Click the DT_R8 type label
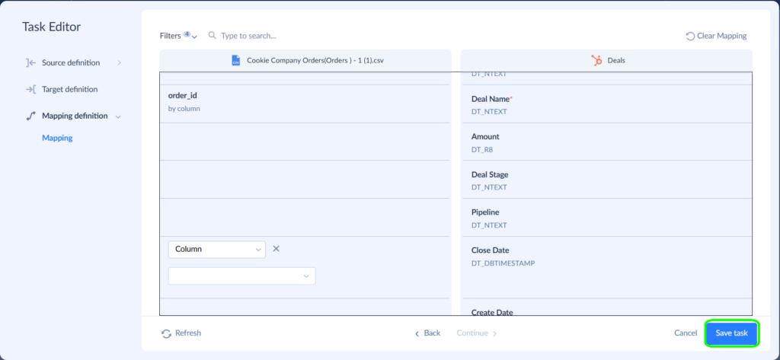Image resolution: width=780 pixels, height=360 pixels. tap(482, 149)
